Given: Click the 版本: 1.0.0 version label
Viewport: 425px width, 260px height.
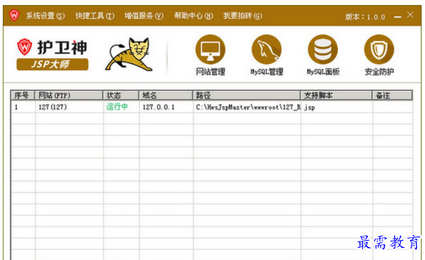Looking at the screenshot, I should click(365, 17).
